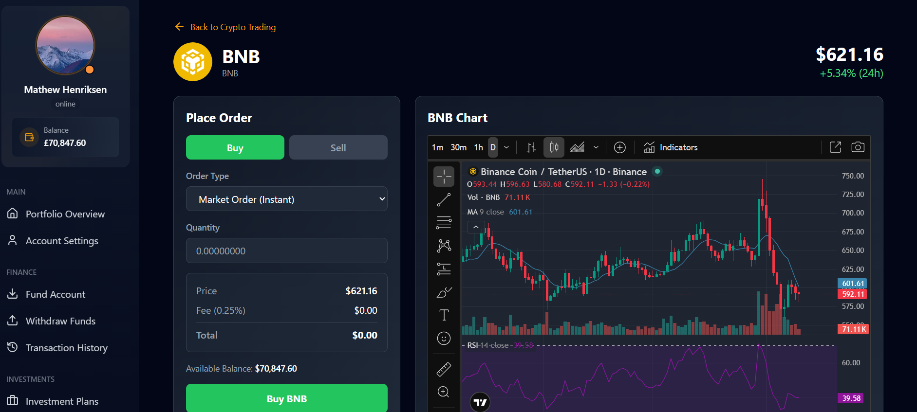
Task: Select the Candles chart type icon
Action: pos(554,147)
